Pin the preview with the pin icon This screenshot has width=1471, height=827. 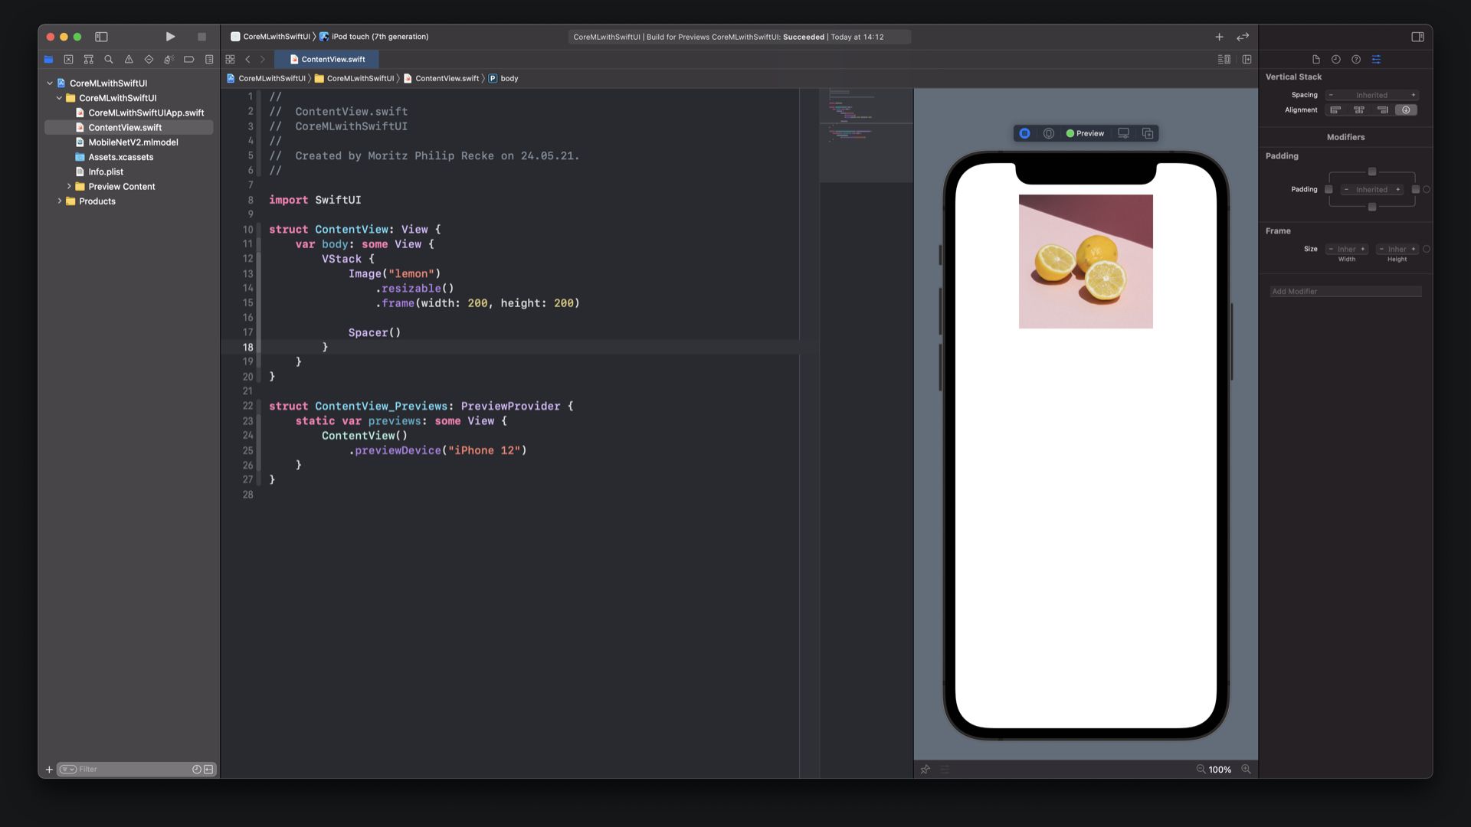(x=925, y=769)
